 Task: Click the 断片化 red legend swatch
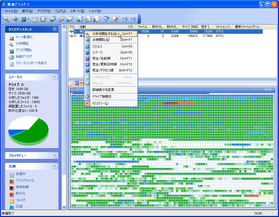pos(12,195)
